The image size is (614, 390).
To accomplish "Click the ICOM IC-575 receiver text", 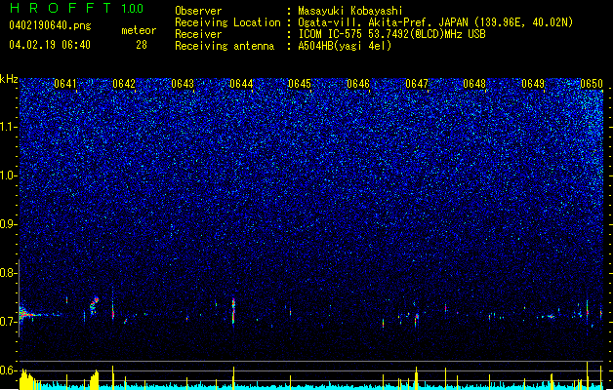I will coord(391,34).
